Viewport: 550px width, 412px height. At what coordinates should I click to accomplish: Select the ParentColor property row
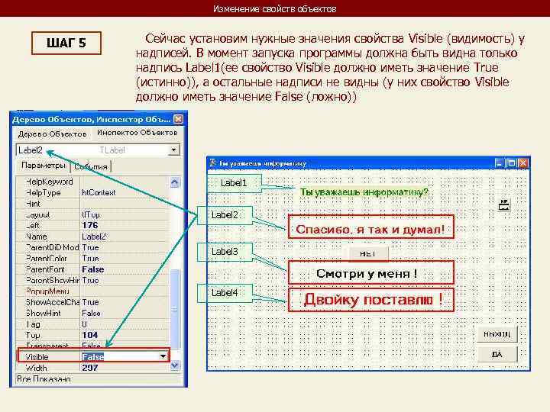coord(92,258)
